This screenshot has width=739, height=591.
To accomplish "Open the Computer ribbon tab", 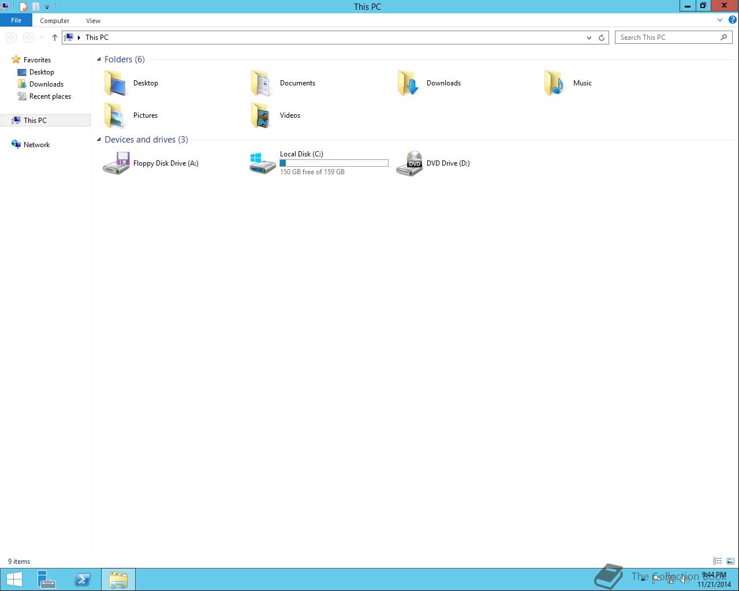I will pyautogui.click(x=54, y=20).
